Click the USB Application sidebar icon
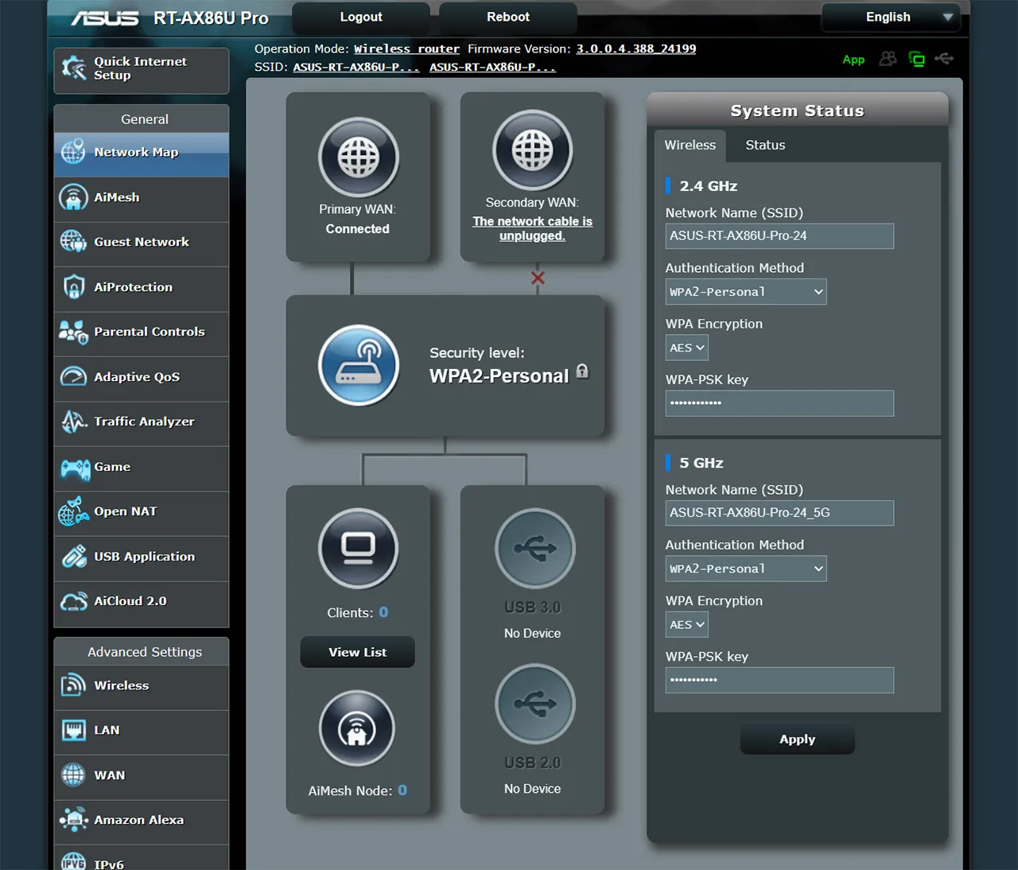The height and width of the screenshot is (870, 1018). tap(74, 556)
